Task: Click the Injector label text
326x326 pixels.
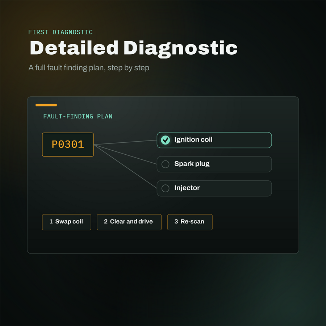Action: point(187,188)
